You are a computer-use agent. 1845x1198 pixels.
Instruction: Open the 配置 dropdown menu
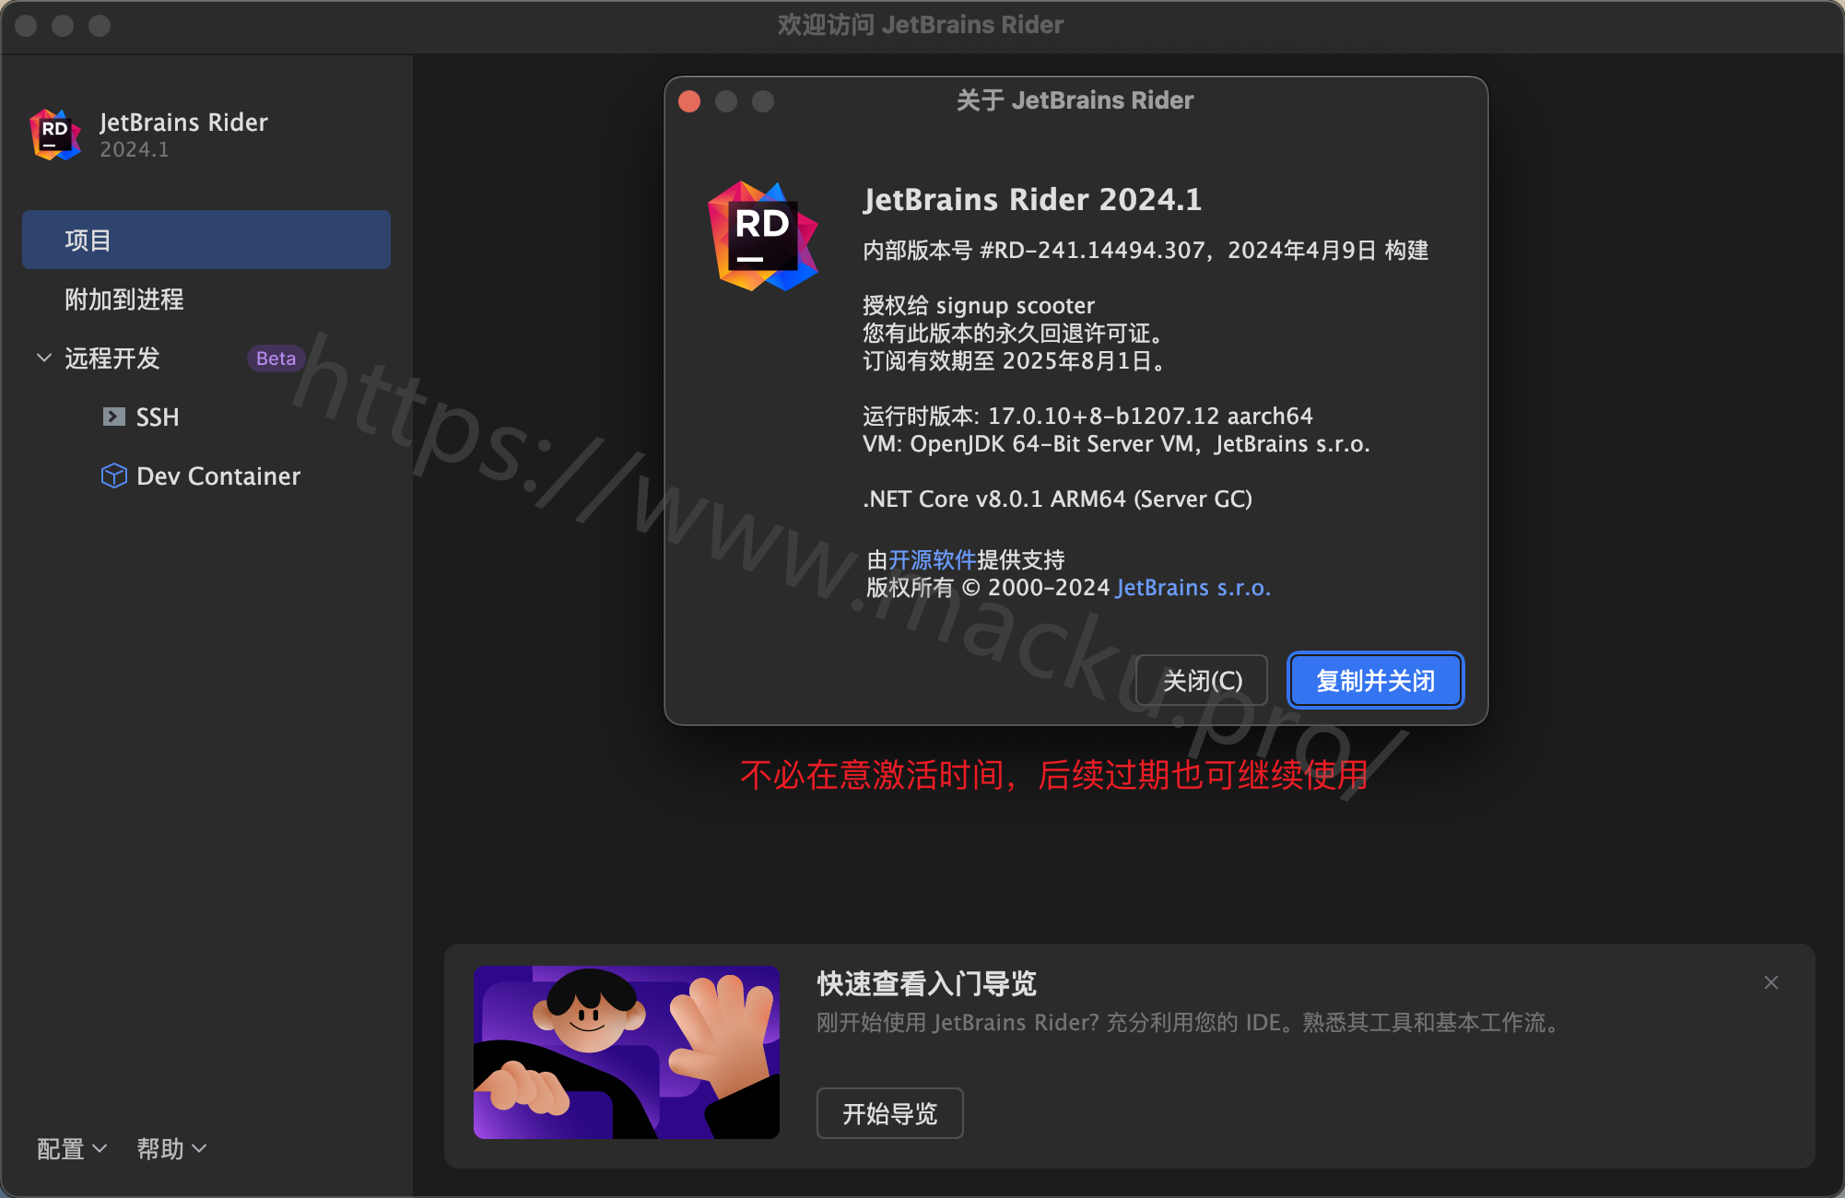(x=72, y=1149)
